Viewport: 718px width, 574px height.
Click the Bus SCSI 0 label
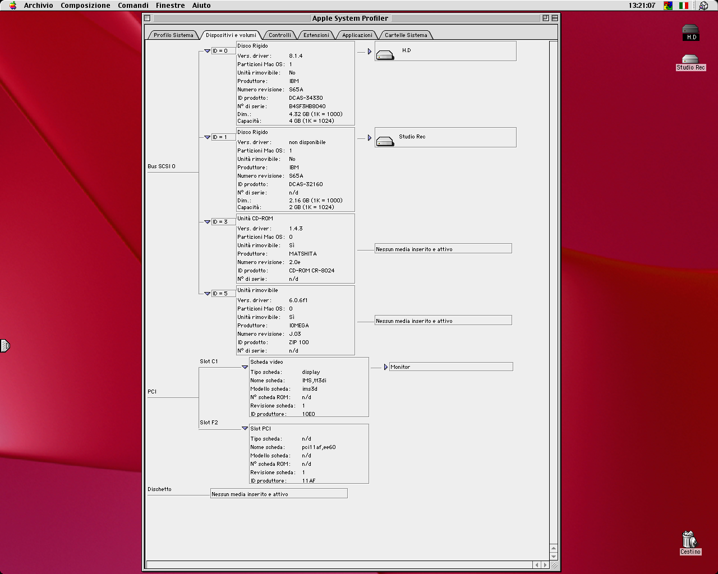click(162, 166)
